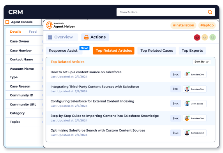Screen dimensions: 223x153
Task: Select the #installation tag
Action: point(183,25)
